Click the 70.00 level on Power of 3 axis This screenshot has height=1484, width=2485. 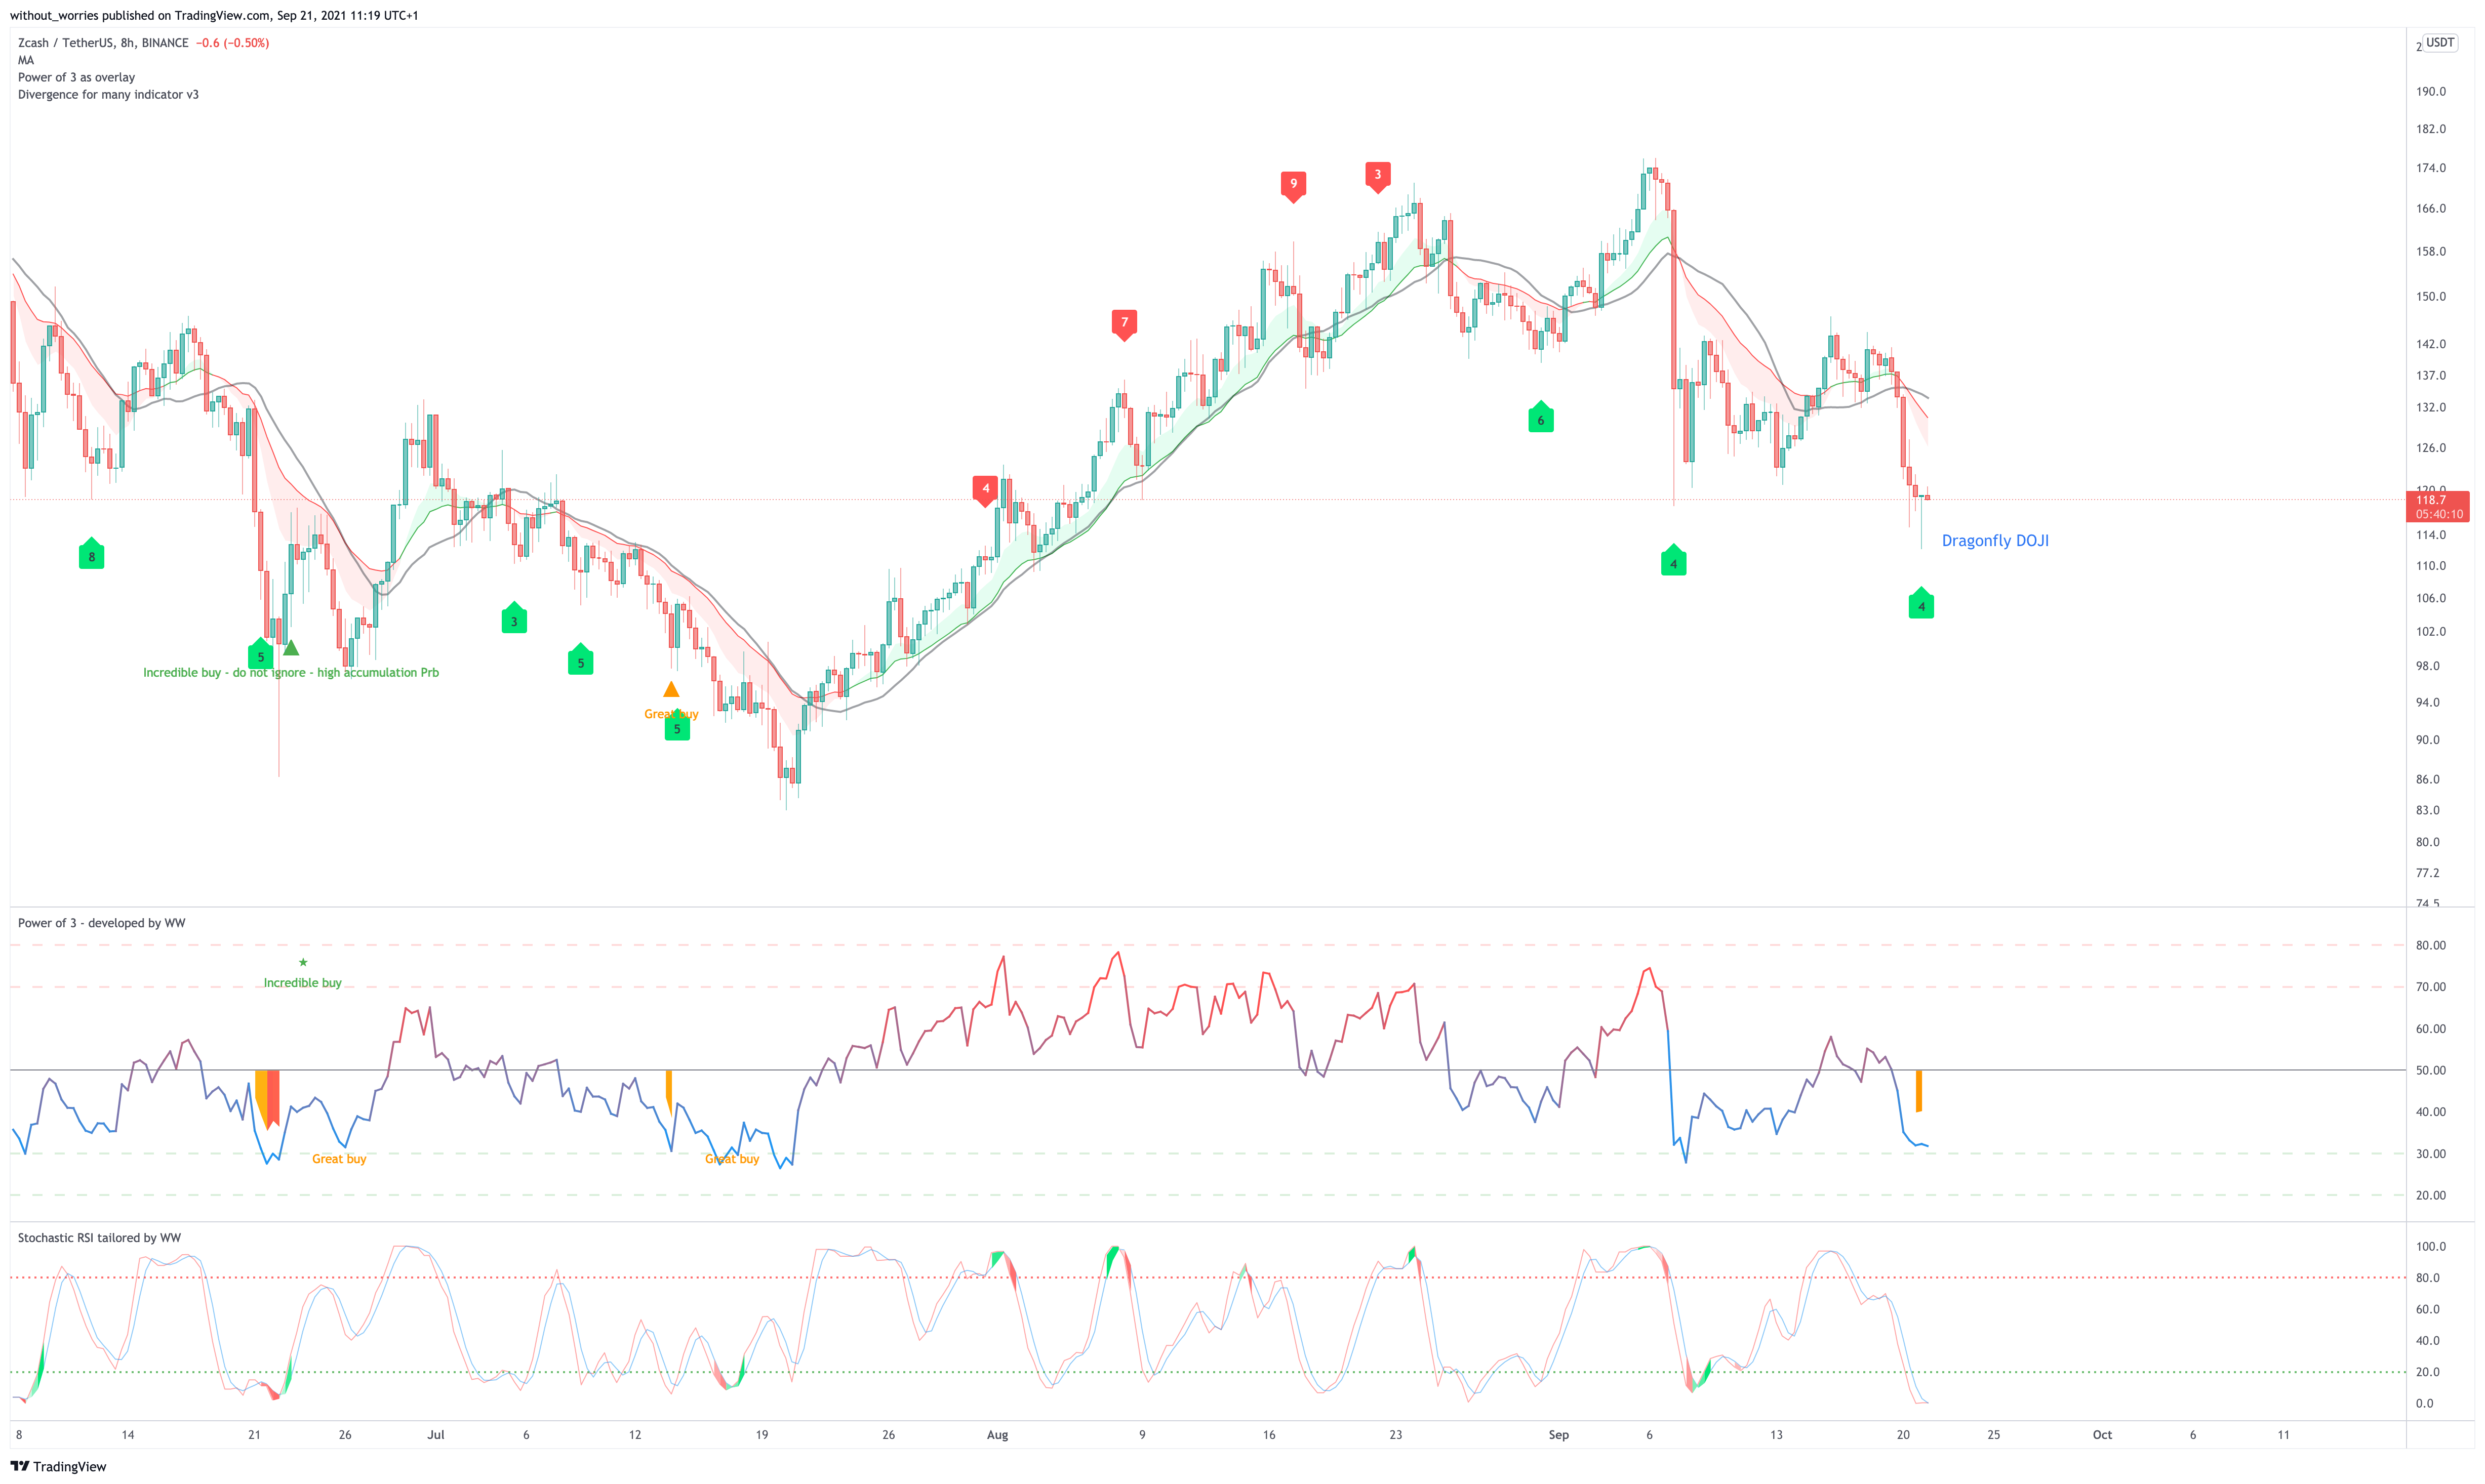pos(2431,987)
